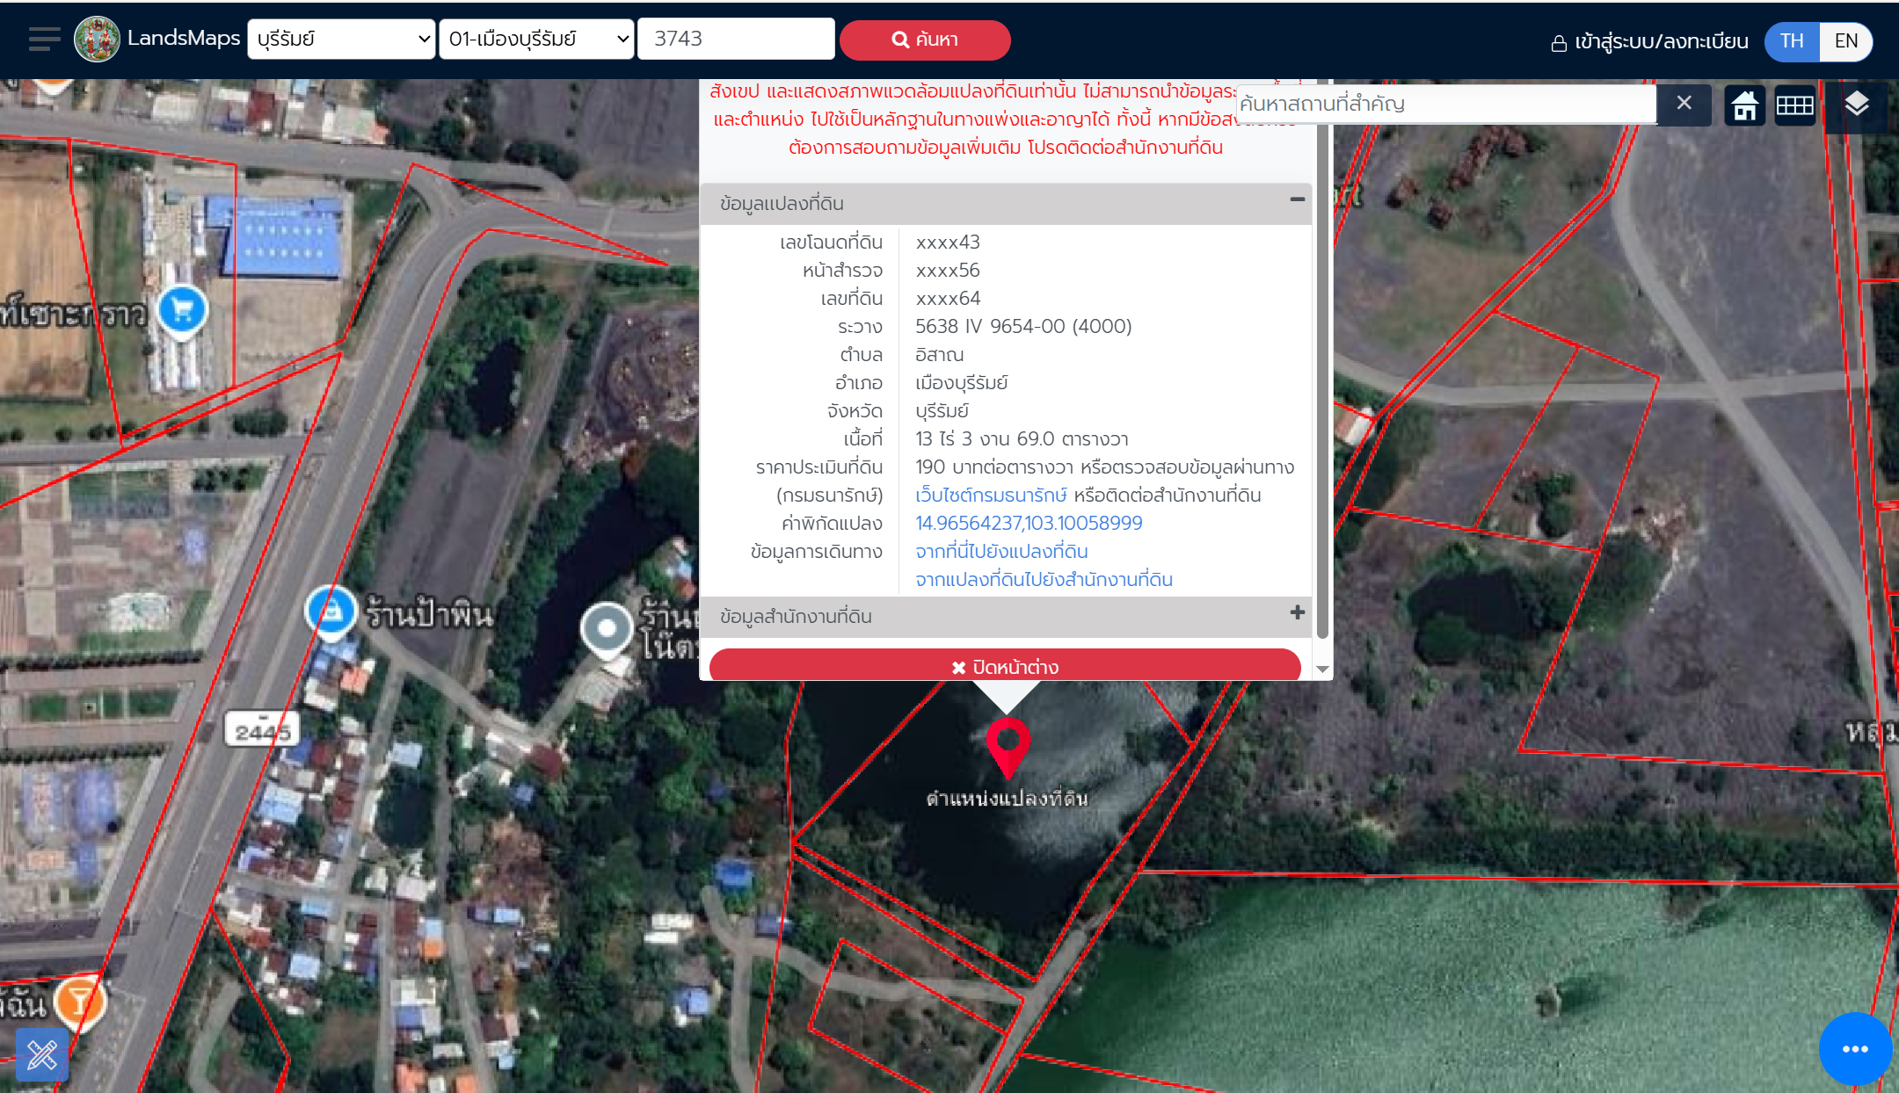
Task: Expand the ข้อมูลสำนักงานที่ดิน section
Action: coord(1297,613)
